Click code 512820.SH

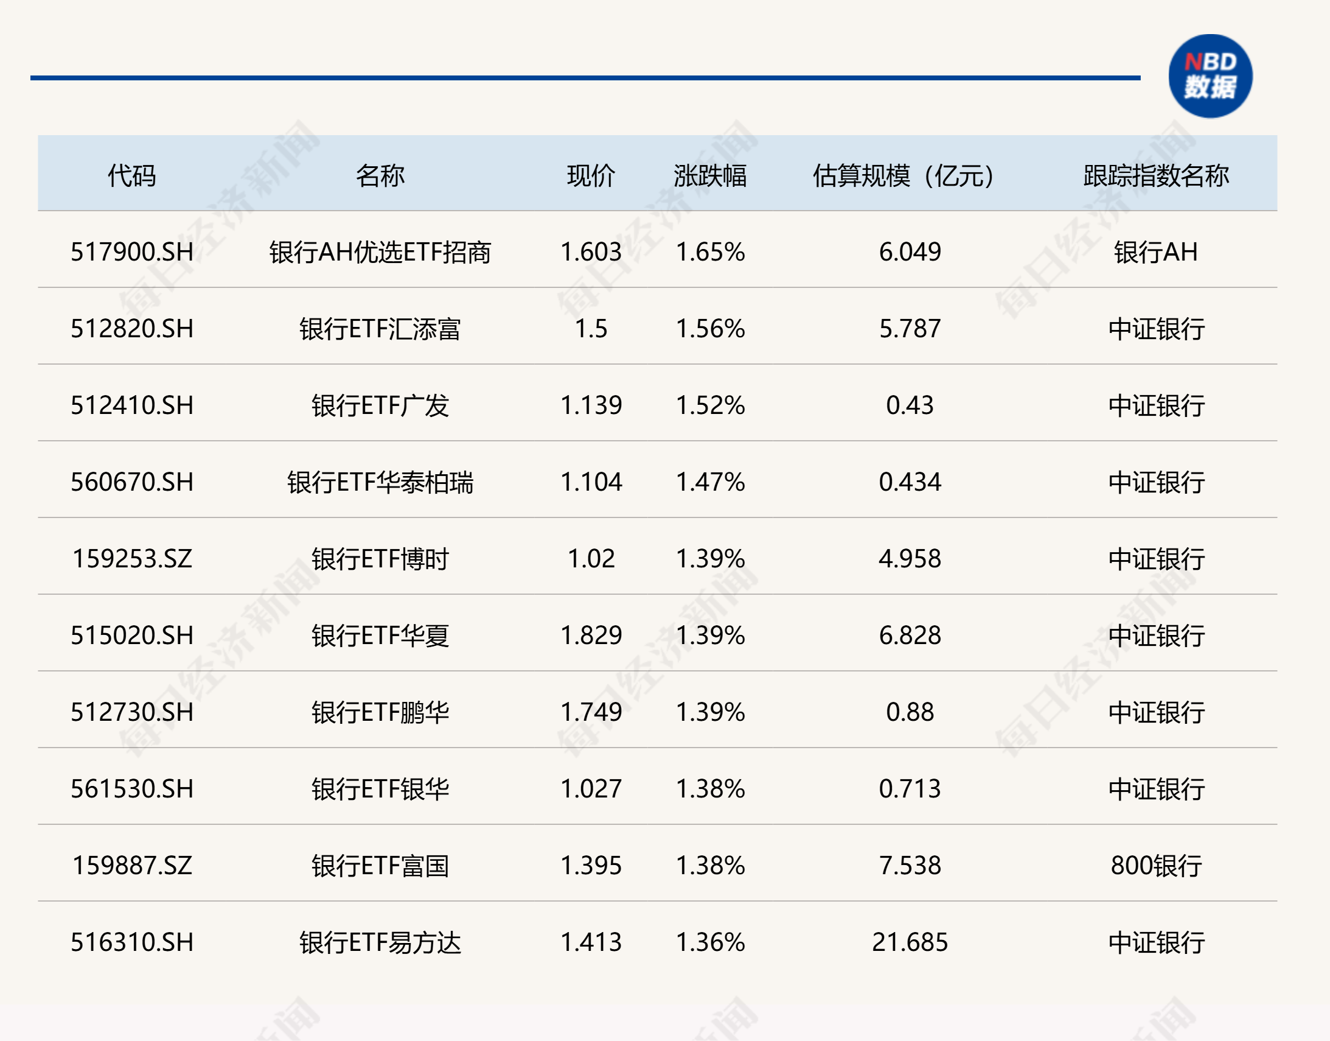132,329
